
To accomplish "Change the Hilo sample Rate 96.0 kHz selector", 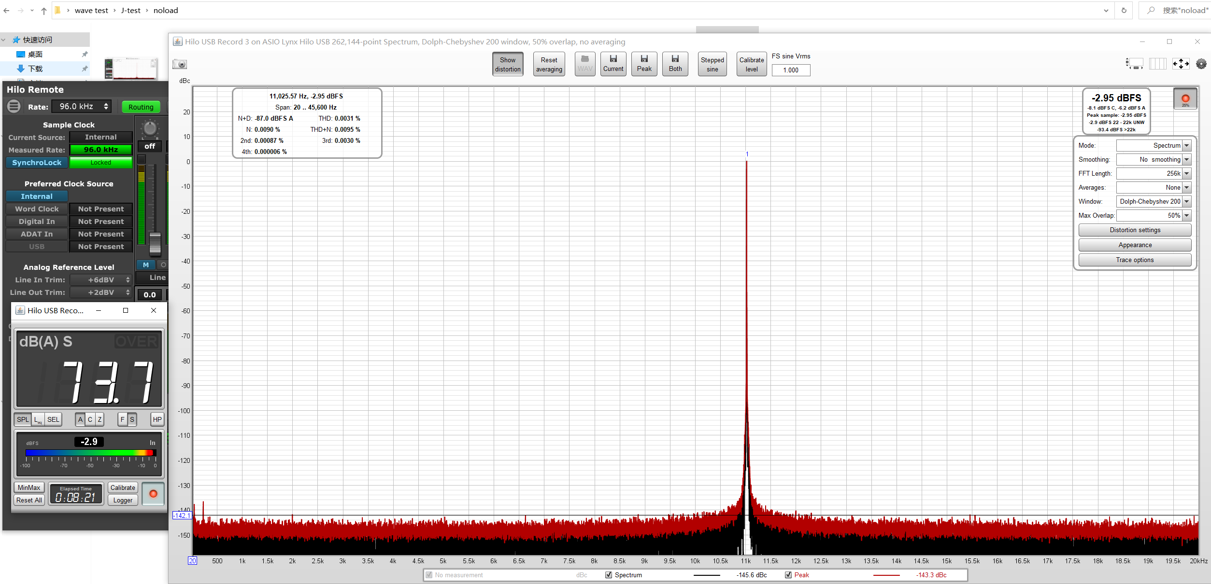I will (x=82, y=106).
